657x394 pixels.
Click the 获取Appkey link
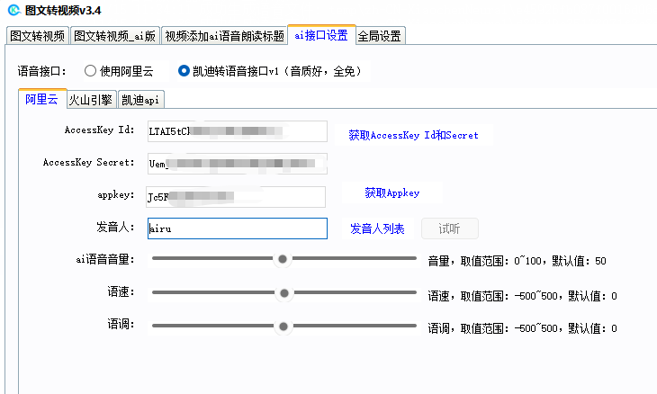(x=391, y=193)
